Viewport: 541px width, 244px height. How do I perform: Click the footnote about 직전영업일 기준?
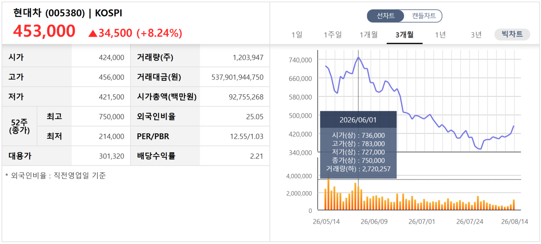(55, 175)
